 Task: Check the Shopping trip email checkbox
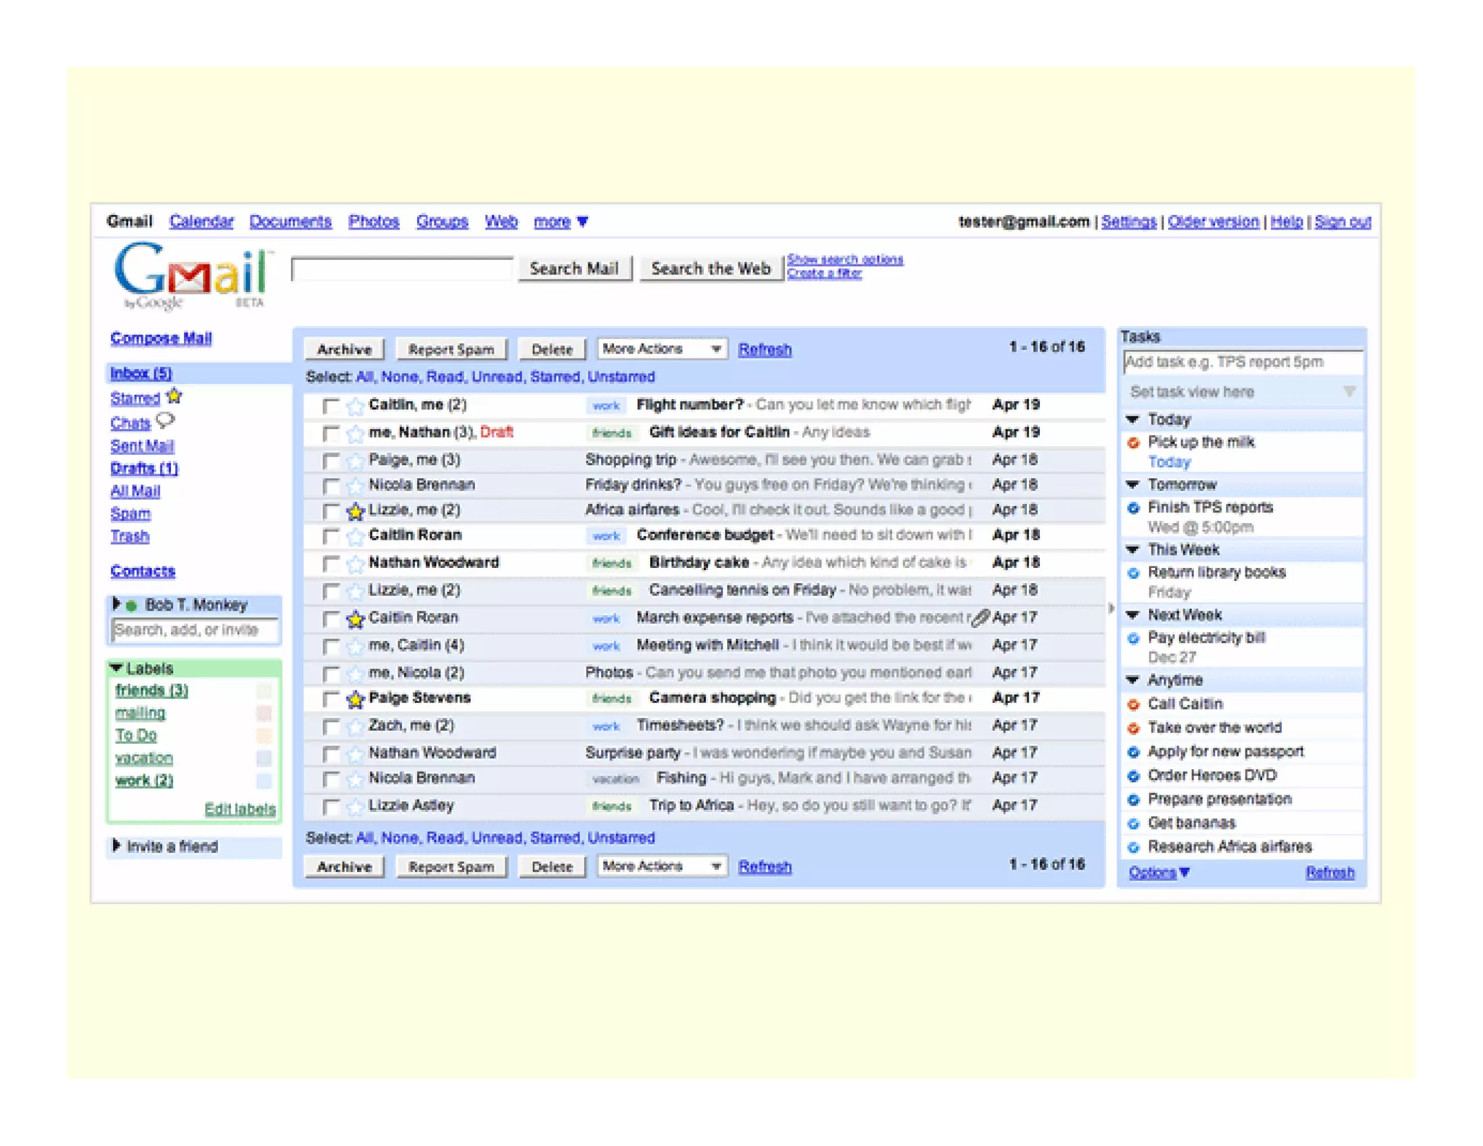coord(331,461)
